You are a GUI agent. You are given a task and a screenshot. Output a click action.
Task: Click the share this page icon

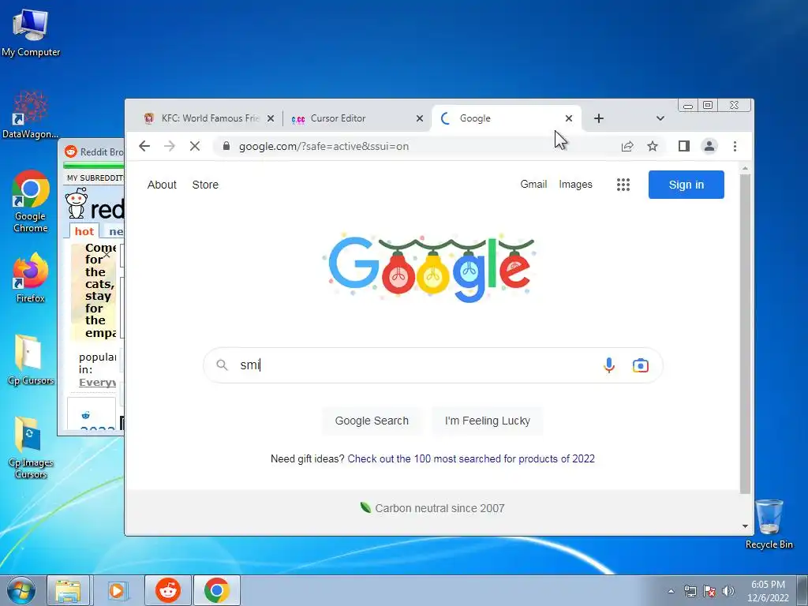coord(627,146)
